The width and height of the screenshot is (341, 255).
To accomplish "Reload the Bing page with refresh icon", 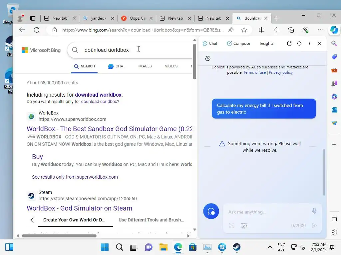I will tap(37, 30).
